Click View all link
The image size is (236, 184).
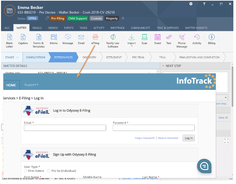pyautogui.click(x=223, y=118)
